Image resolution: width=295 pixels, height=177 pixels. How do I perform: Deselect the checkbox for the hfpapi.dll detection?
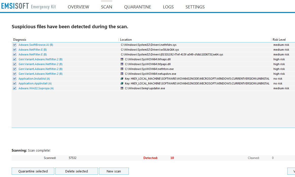coord(14,64)
